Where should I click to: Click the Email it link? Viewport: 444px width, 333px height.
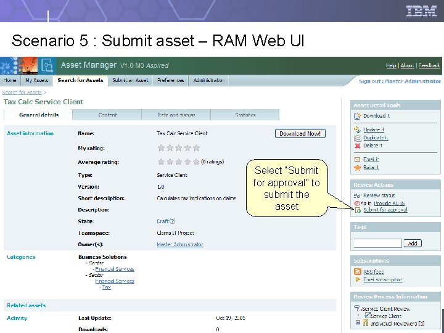tap(371, 160)
